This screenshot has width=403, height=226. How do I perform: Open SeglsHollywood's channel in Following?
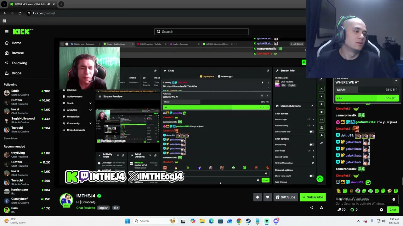point(27,120)
